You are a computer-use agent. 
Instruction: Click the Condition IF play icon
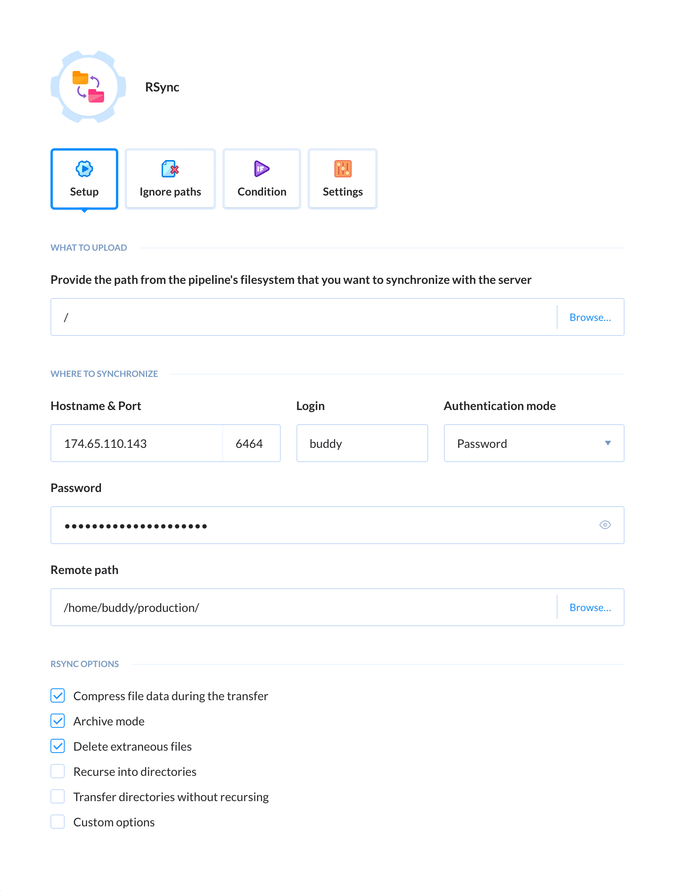pos(261,169)
